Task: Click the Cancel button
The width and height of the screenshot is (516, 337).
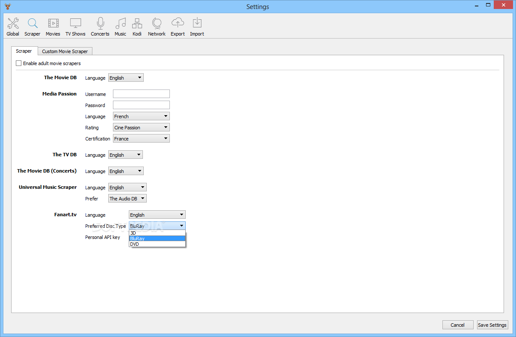Action: click(x=458, y=325)
